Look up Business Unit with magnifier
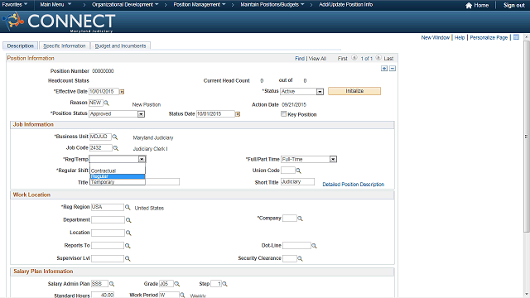 pyautogui.click(x=115, y=137)
